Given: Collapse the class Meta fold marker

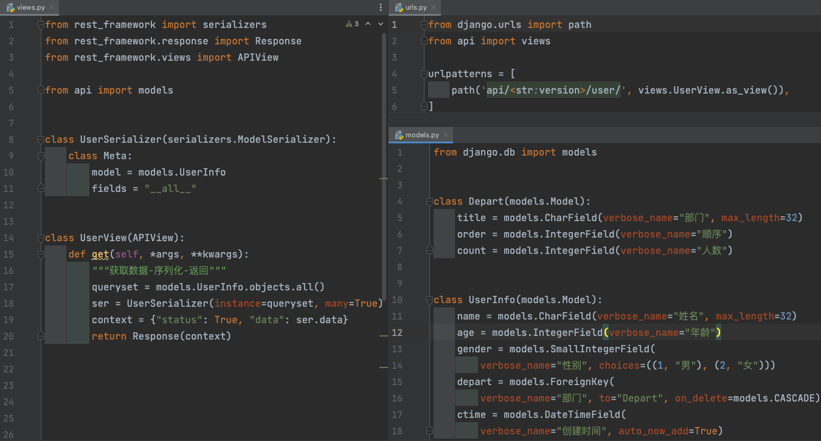Looking at the screenshot, I should [x=41, y=156].
